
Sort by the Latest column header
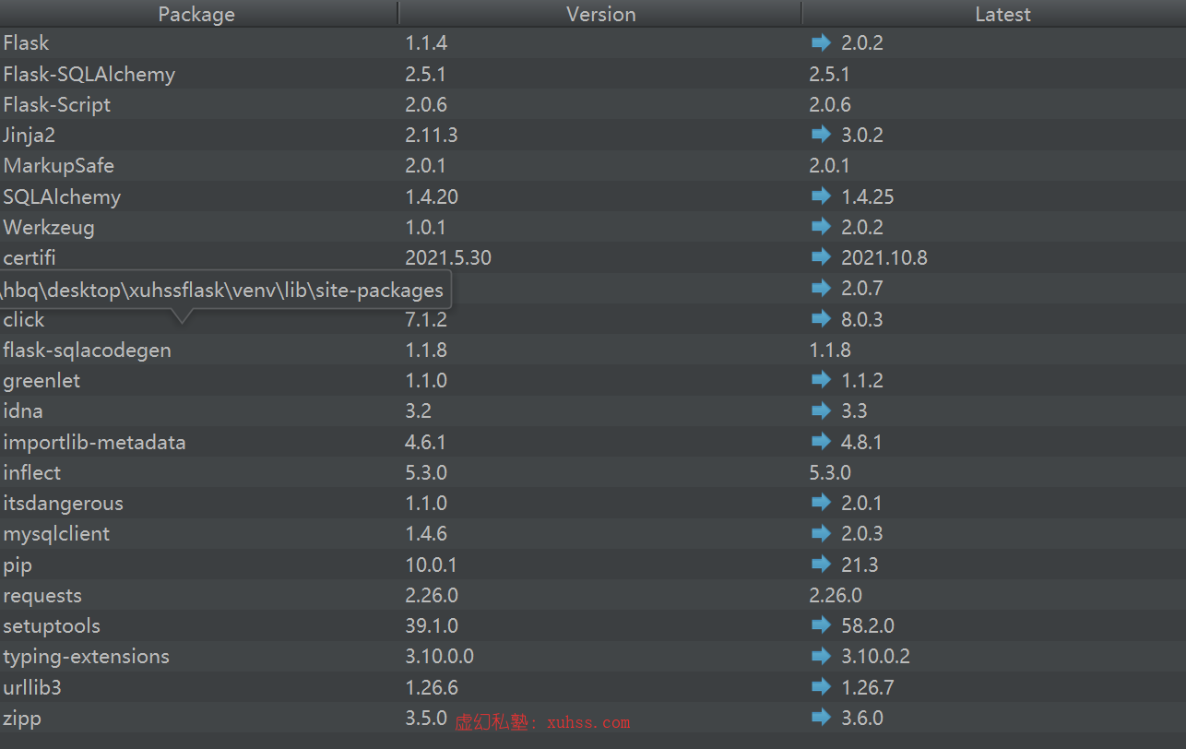click(x=1002, y=14)
